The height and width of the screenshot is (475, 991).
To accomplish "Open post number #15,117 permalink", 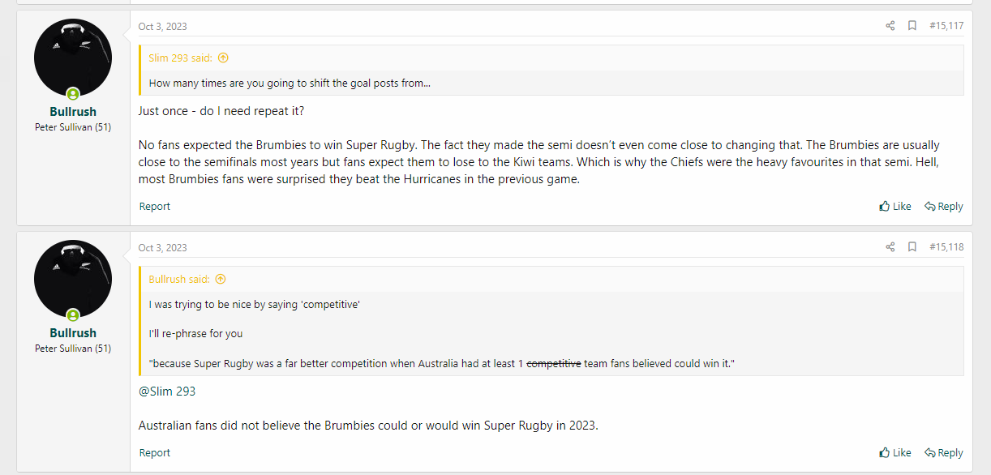I will (946, 26).
